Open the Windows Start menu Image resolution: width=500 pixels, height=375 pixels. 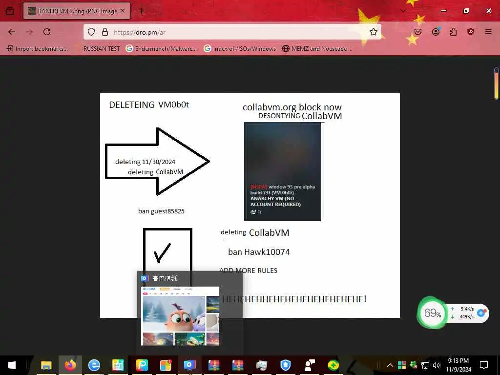[x=12, y=365]
